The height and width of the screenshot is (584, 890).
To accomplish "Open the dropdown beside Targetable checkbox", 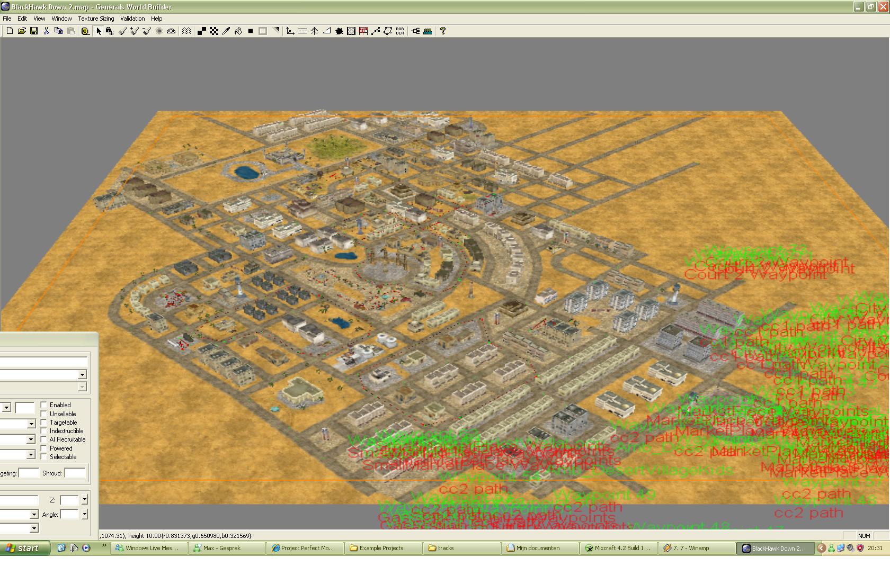I will [x=31, y=424].
